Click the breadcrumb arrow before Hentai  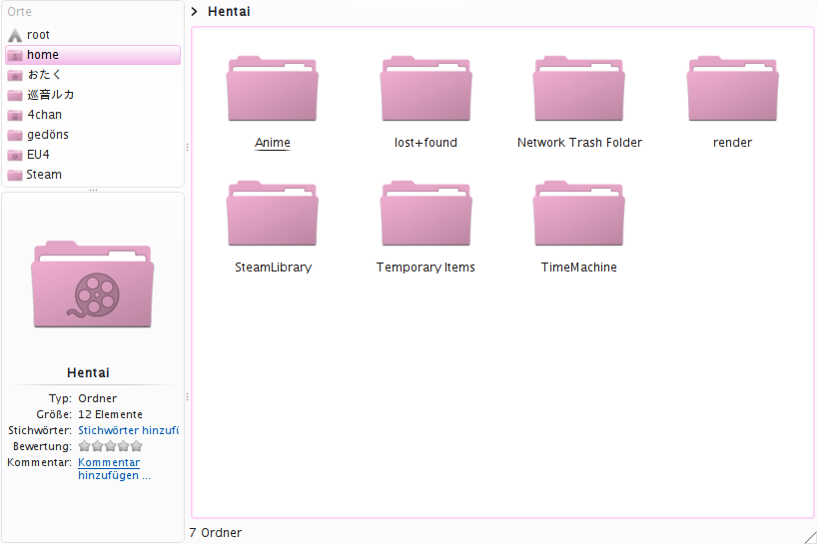[x=195, y=11]
